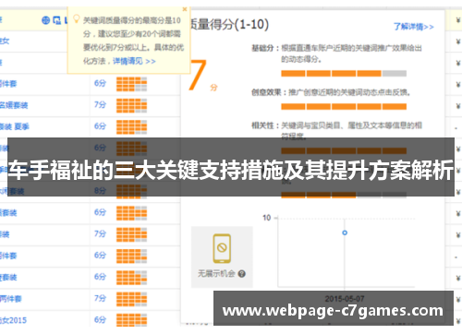Open the 名媛套装 keyword link
This screenshot has height=334, width=462.
(x=14, y=105)
